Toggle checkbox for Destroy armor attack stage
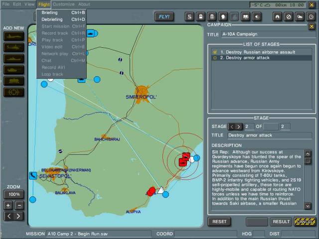 [x=214, y=58]
